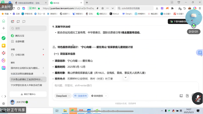Toggle R1 深度思考 deep thinking mode

pyautogui.click(x=80, y=96)
